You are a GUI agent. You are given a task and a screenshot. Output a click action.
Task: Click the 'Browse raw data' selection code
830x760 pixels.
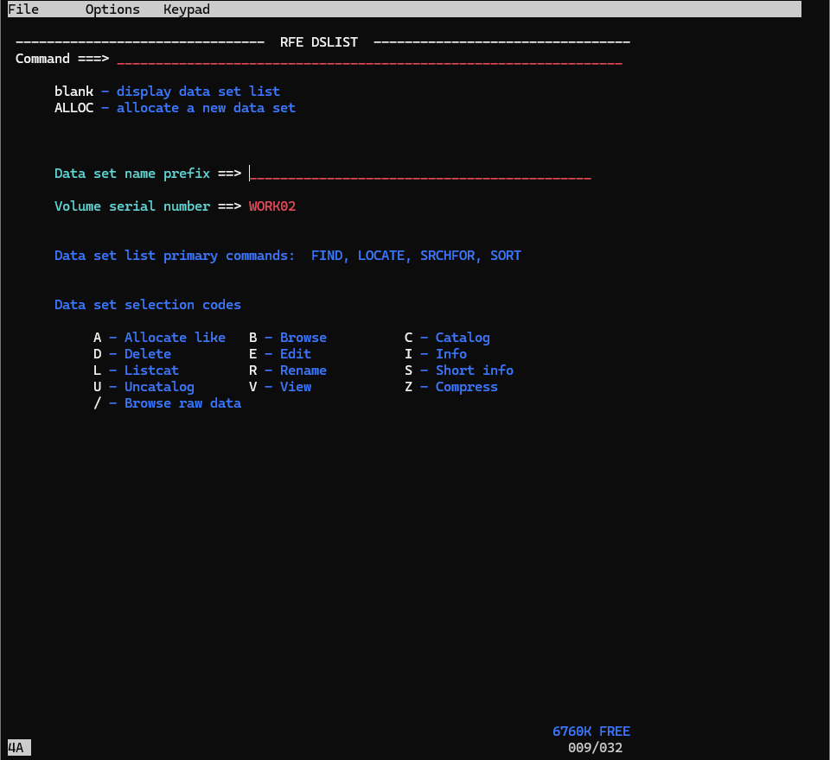pyautogui.click(x=182, y=403)
